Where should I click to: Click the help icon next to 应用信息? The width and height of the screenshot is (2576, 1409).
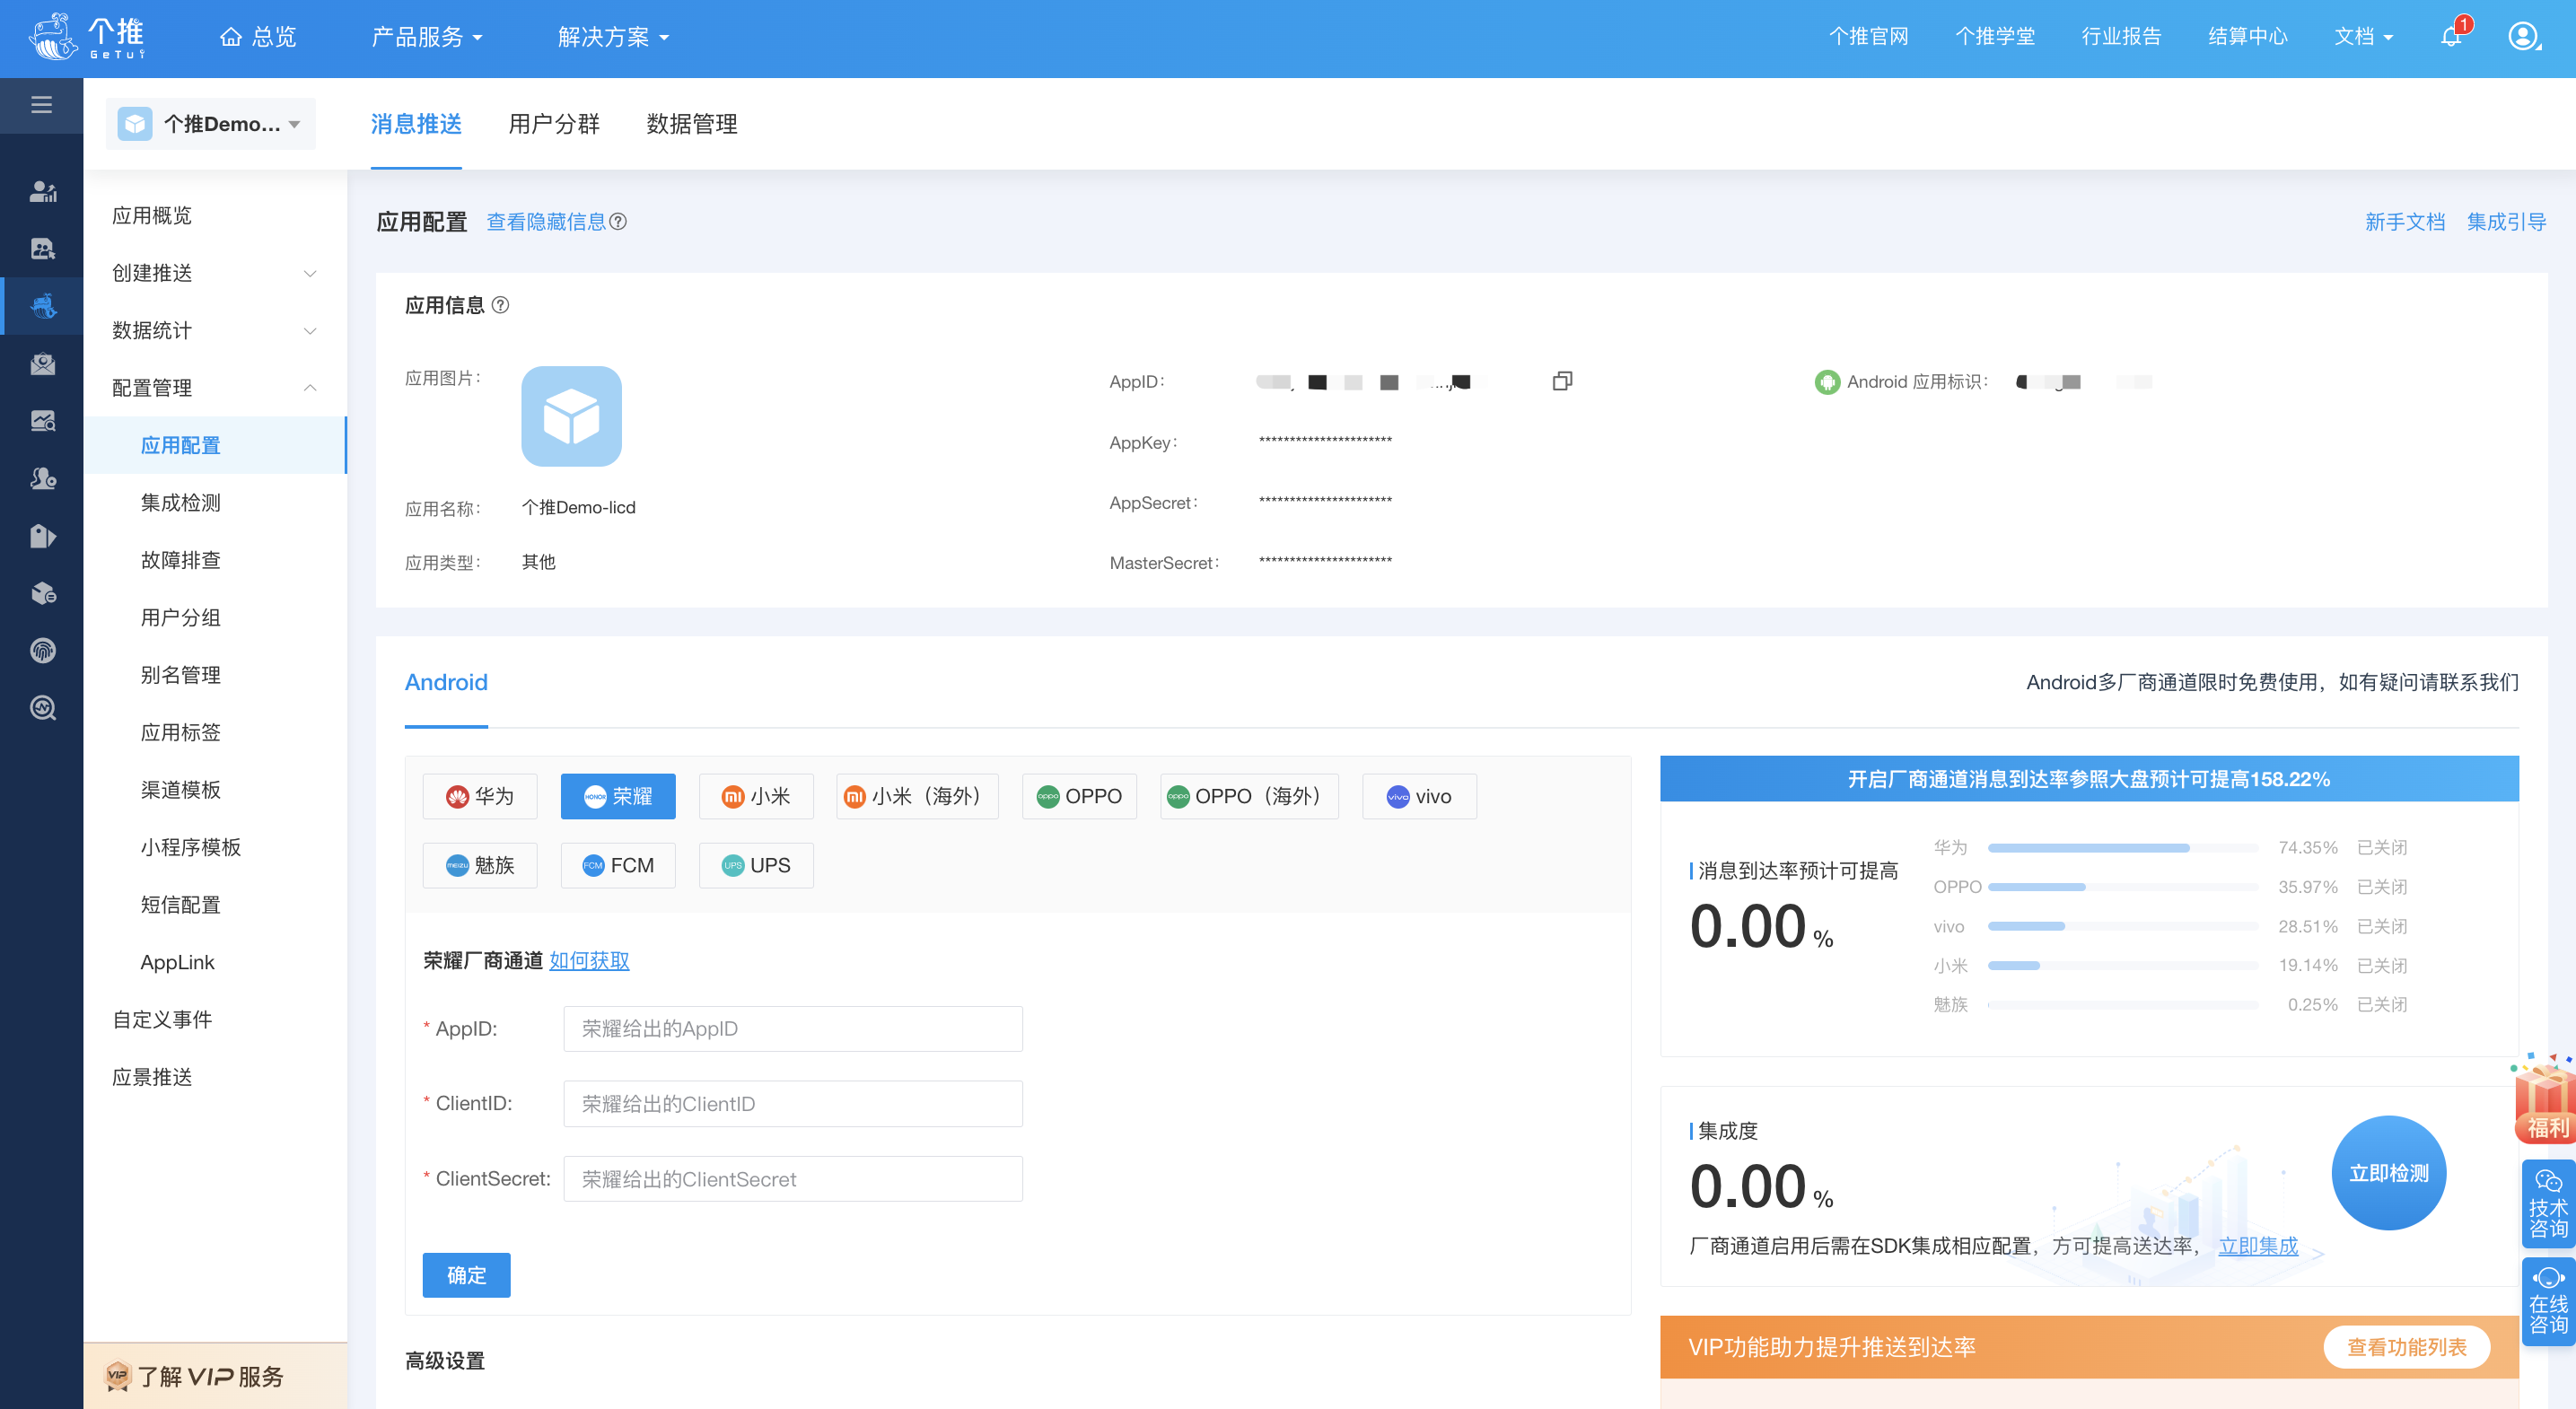[501, 305]
